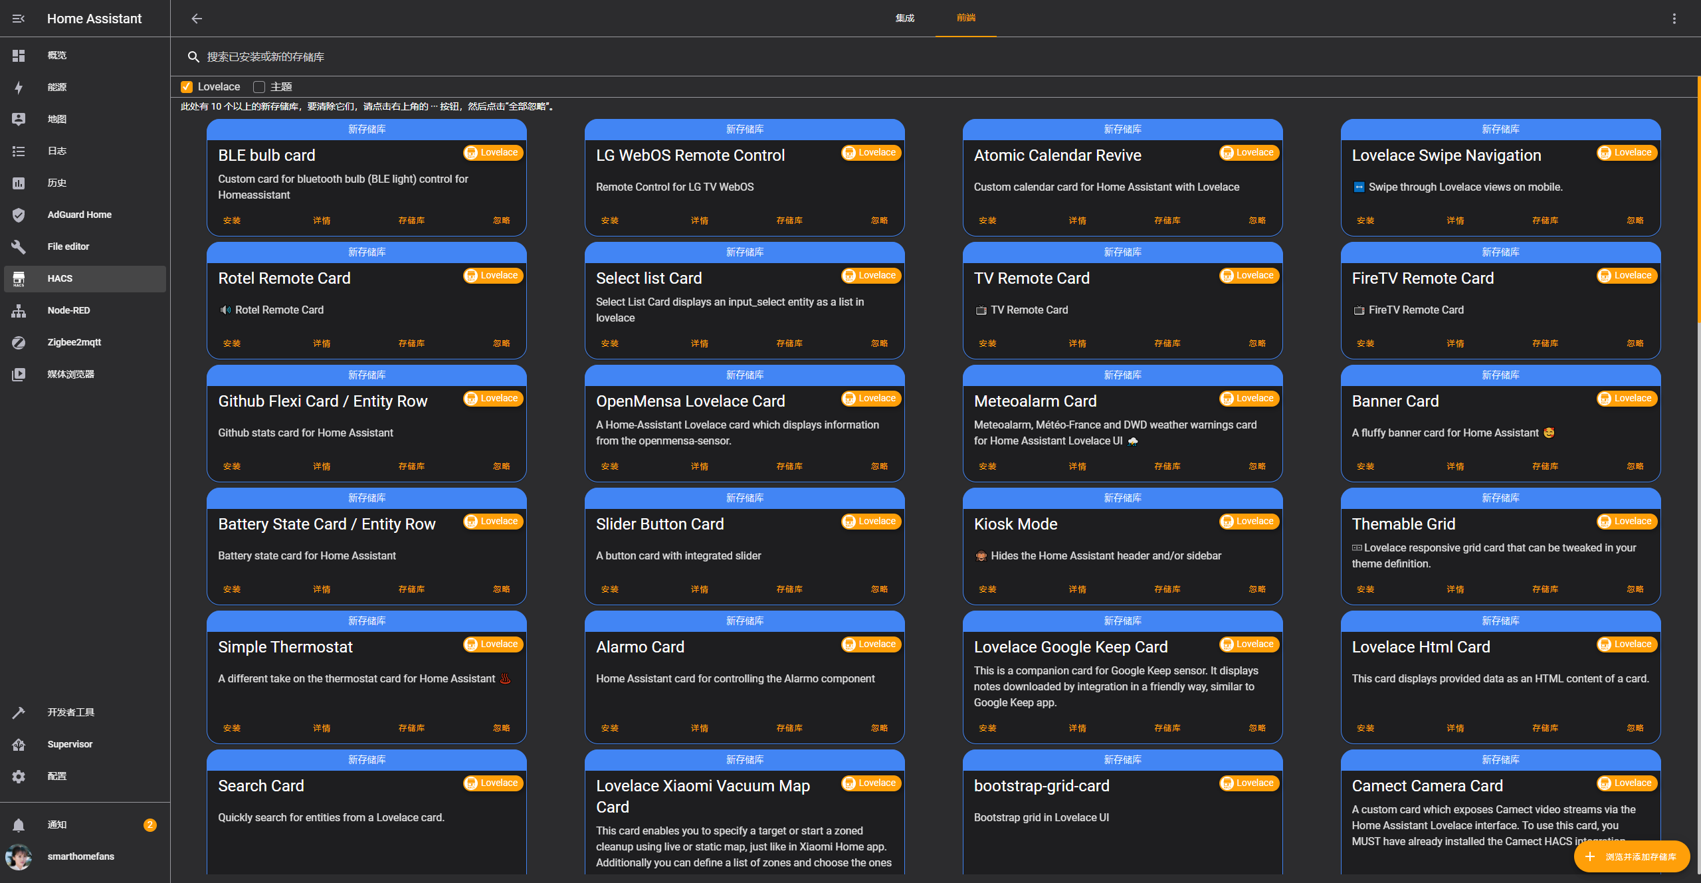This screenshot has height=883, width=1701.
Task: Click 详情 on Lovelace Google Keep Card
Action: pyautogui.click(x=1078, y=728)
